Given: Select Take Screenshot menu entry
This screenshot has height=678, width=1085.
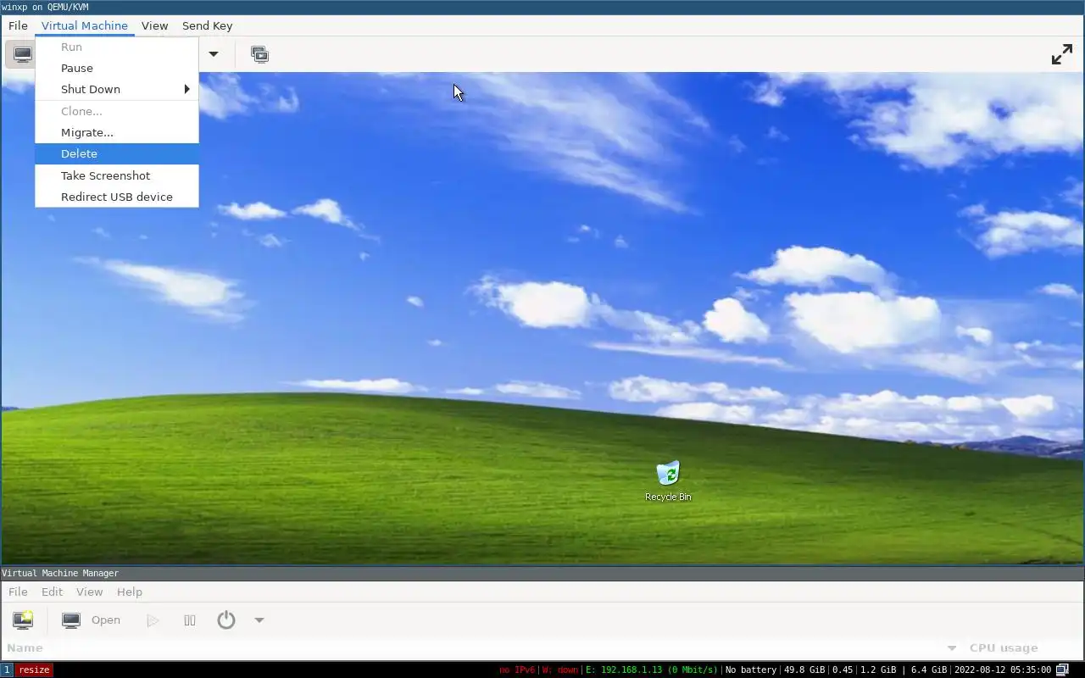Looking at the screenshot, I should tap(117, 175).
